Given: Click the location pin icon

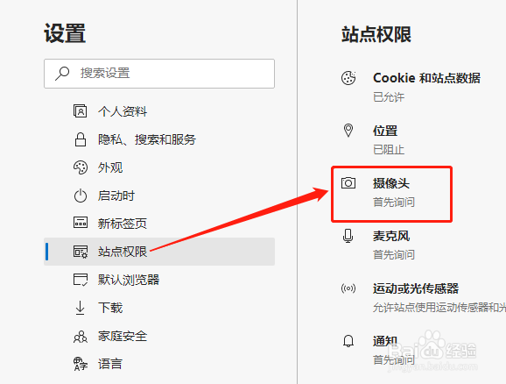Looking at the screenshot, I should tap(348, 131).
